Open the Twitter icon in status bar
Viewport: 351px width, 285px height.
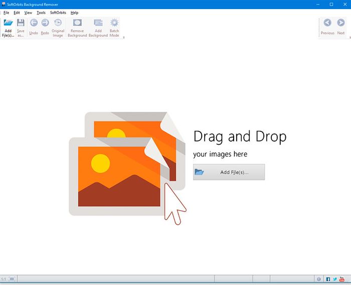pyautogui.click(x=335, y=279)
